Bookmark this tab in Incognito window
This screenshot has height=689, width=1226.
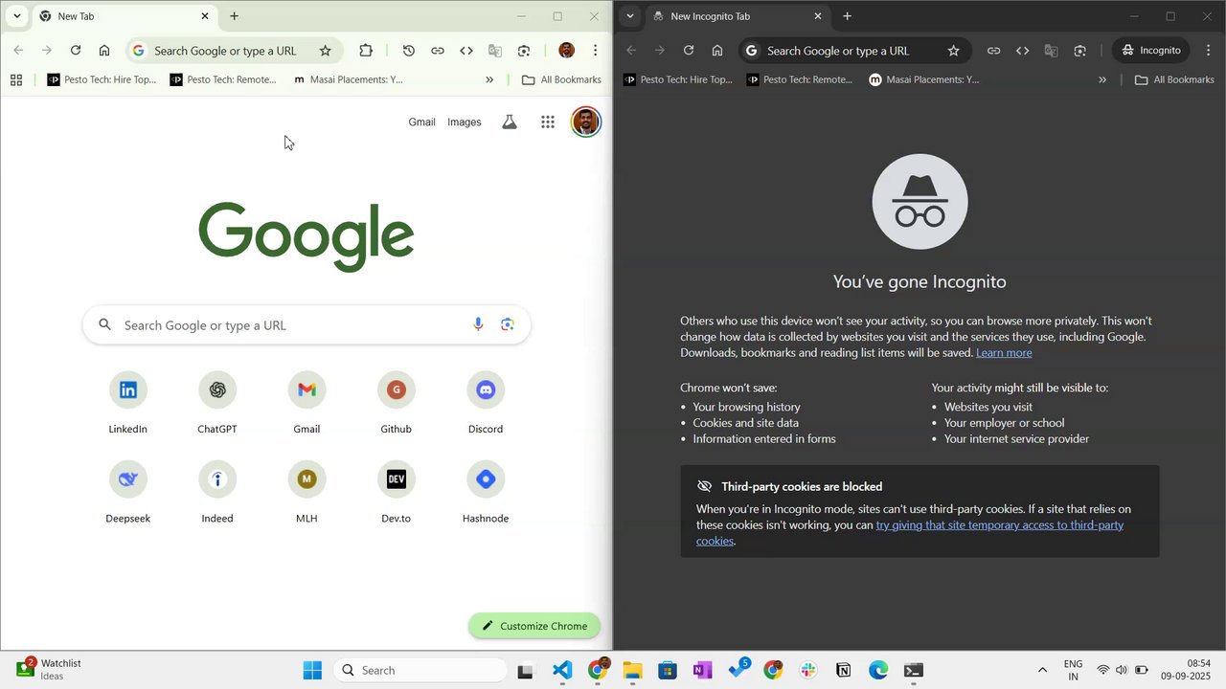click(953, 51)
